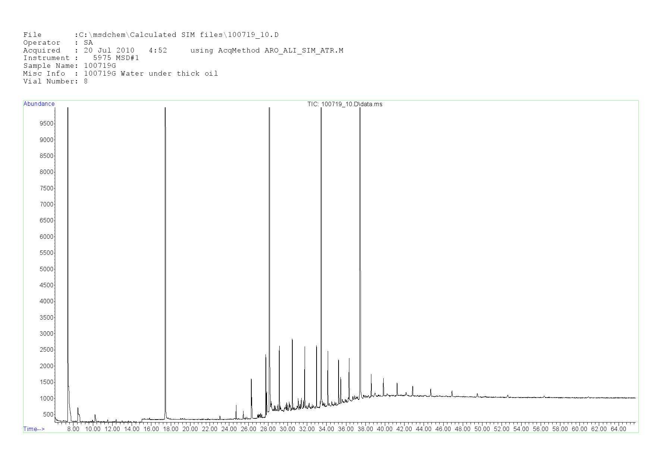Click the instrument name 5975 MSD#1
This screenshot has width=654, height=462.
click(x=116, y=58)
